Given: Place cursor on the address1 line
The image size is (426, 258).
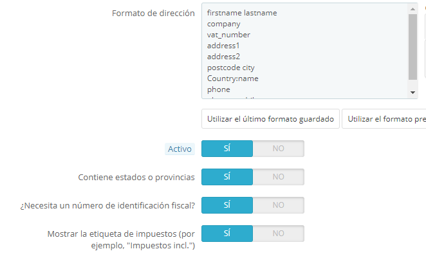Looking at the screenshot, I should pos(223,46).
